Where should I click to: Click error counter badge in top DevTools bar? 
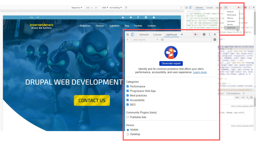tap(239, 7)
